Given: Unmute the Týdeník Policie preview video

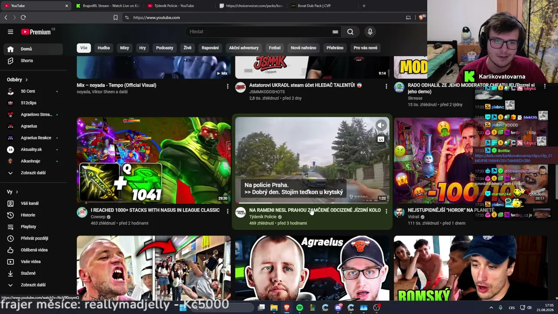Looking at the screenshot, I should pos(381,126).
